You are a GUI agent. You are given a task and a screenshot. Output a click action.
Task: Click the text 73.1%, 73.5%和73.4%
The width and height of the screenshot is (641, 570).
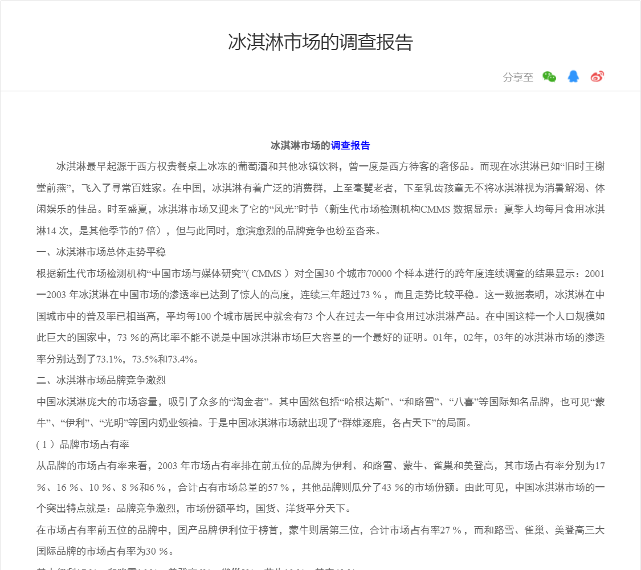148,359
